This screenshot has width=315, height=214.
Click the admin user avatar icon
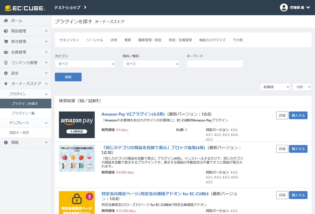284,8
